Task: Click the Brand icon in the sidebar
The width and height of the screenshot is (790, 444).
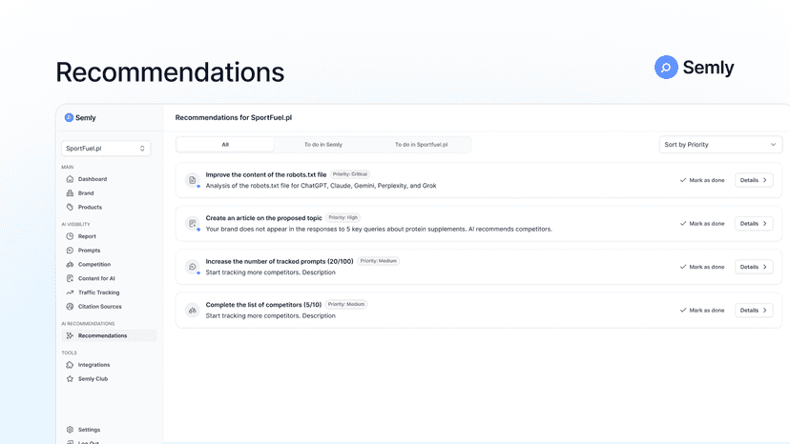Action: [70, 193]
